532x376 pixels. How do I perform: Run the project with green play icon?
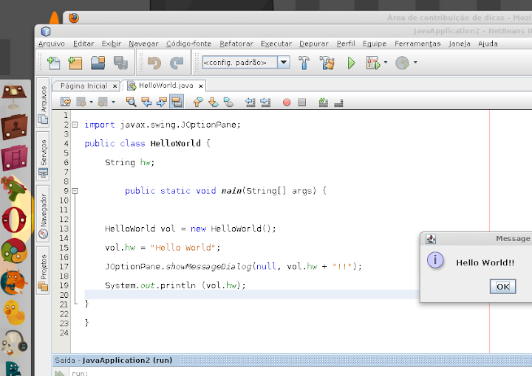352,63
